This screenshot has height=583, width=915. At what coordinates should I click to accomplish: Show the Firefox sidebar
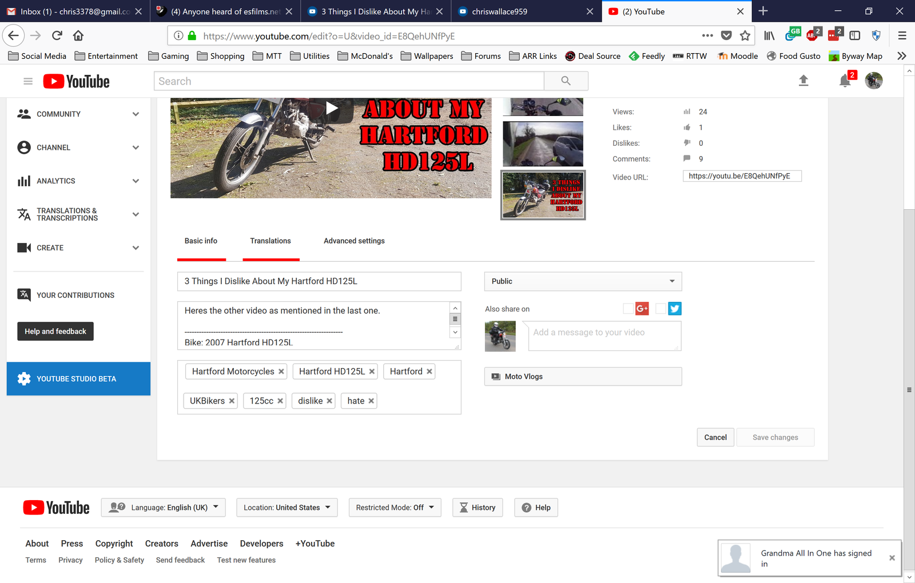coord(855,35)
